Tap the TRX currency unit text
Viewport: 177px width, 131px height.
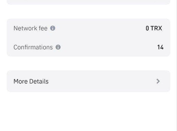click(x=156, y=28)
